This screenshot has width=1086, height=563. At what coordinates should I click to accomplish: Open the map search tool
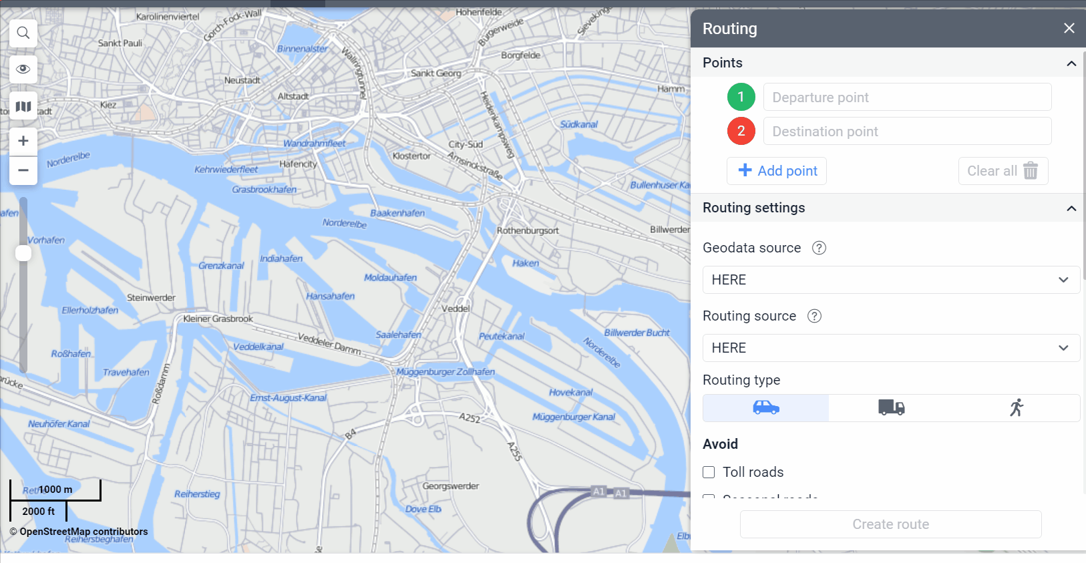click(23, 33)
